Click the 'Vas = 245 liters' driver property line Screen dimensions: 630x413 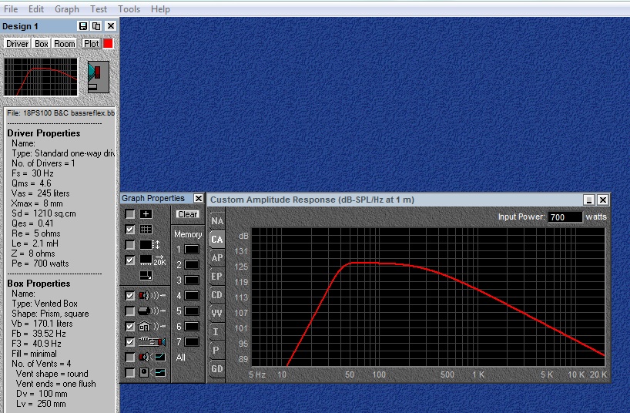coord(40,193)
